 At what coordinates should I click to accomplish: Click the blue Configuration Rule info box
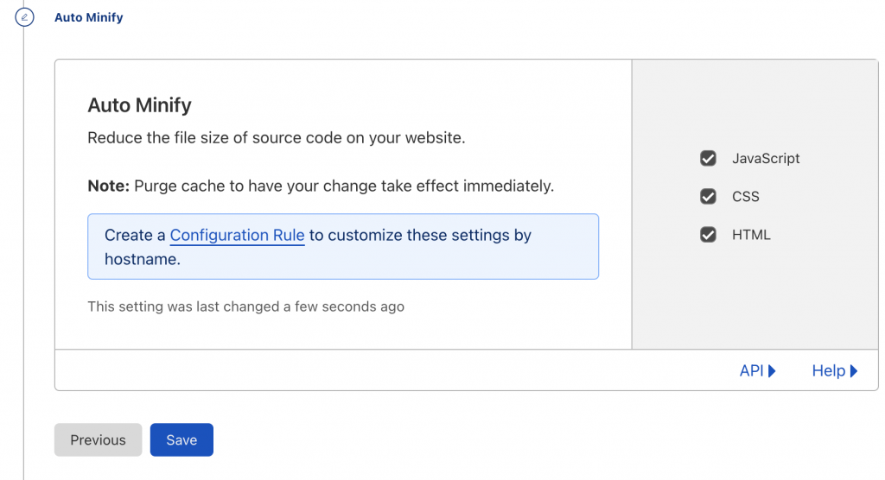pyautogui.click(x=343, y=247)
